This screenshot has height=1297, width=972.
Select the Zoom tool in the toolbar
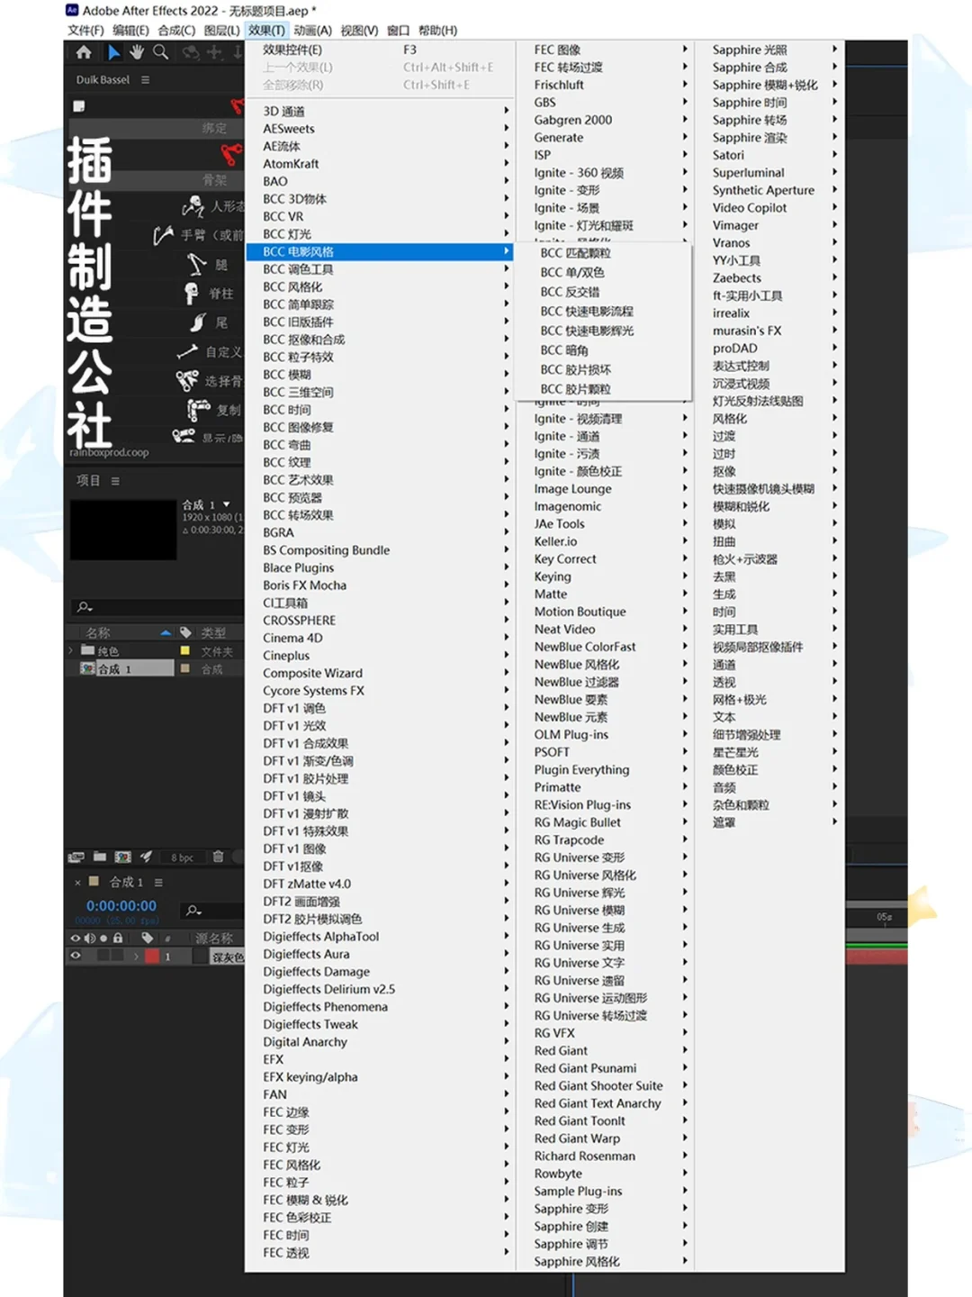pyautogui.click(x=160, y=52)
